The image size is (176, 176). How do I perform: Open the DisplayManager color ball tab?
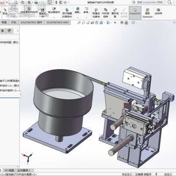[10, 31]
